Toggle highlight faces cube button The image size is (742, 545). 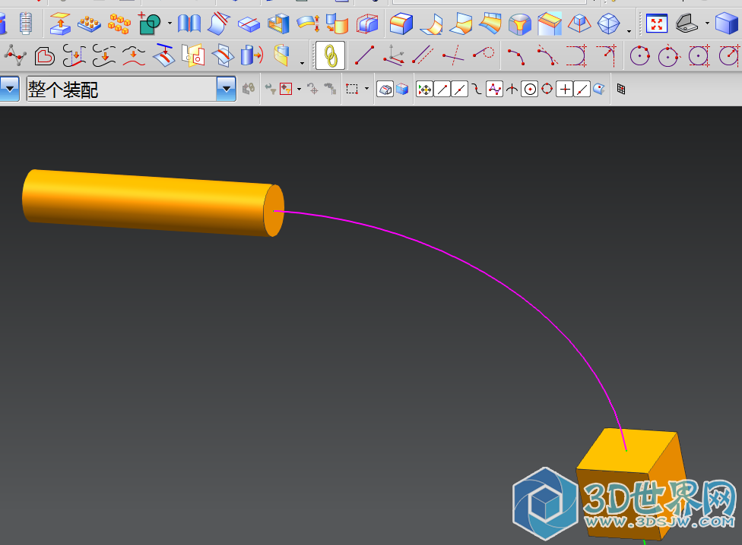pyautogui.click(x=402, y=89)
